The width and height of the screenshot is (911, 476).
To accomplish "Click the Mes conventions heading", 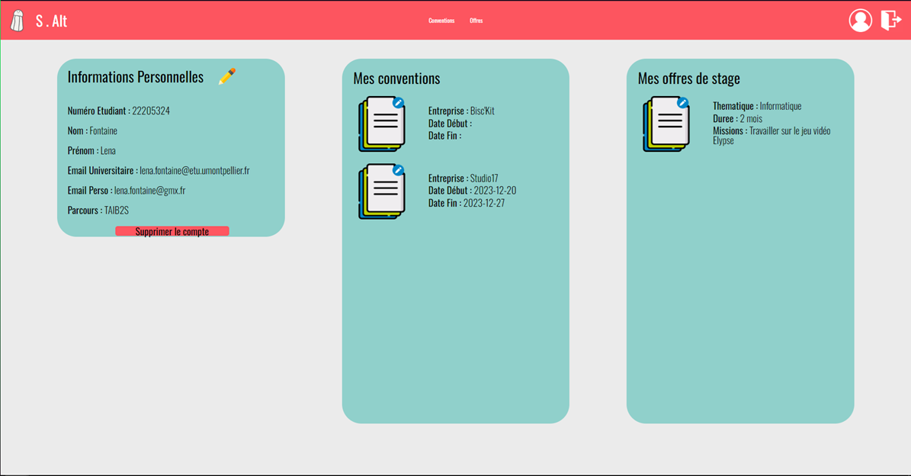I will pyautogui.click(x=396, y=79).
